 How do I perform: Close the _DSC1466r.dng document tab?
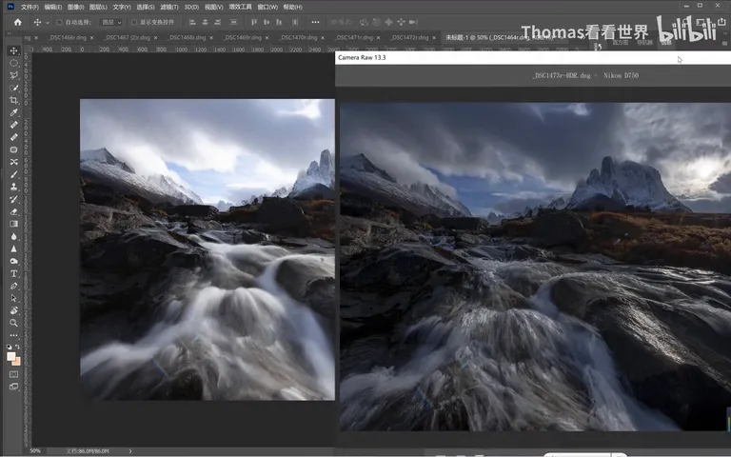point(91,38)
